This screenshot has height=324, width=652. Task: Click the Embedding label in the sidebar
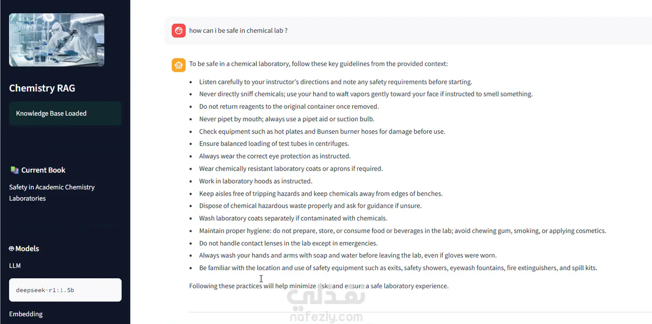26,314
